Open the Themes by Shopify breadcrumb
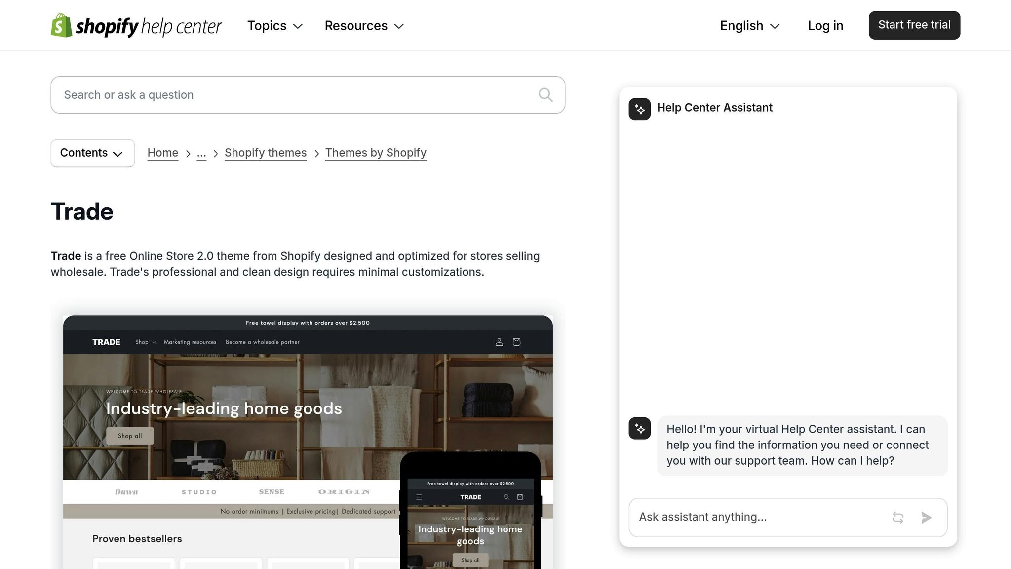The image size is (1011, 569). pyautogui.click(x=376, y=153)
